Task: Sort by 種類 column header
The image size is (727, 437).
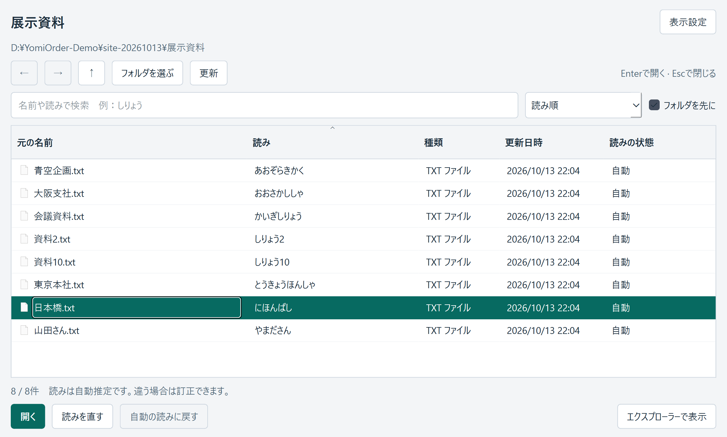Action: pyautogui.click(x=434, y=143)
